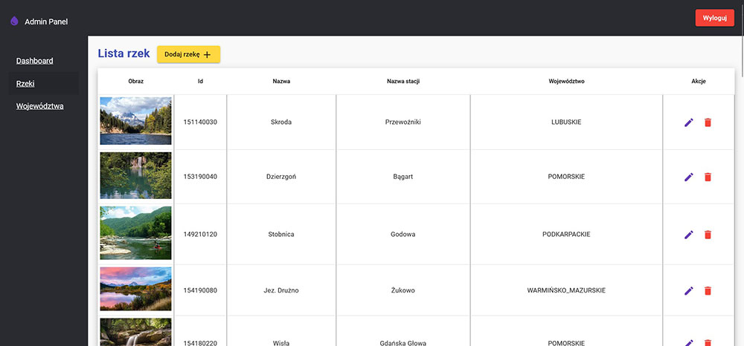744x346 pixels.
Task: Open the Jez. Drużno sunset thumbnail
Action: click(x=135, y=289)
